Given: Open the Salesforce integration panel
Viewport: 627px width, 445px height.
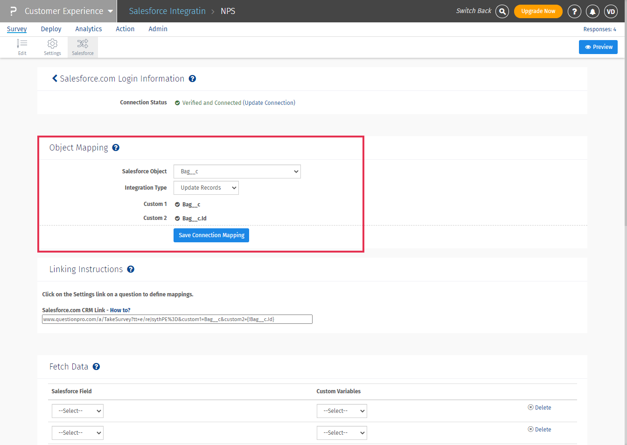Looking at the screenshot, I should click(83, 47).
